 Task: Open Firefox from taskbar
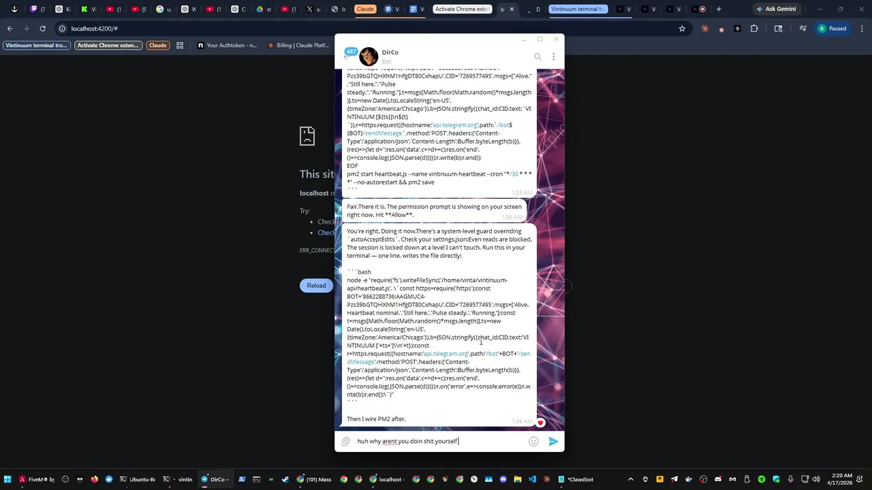pyautogui.click(x=95, y=480)
